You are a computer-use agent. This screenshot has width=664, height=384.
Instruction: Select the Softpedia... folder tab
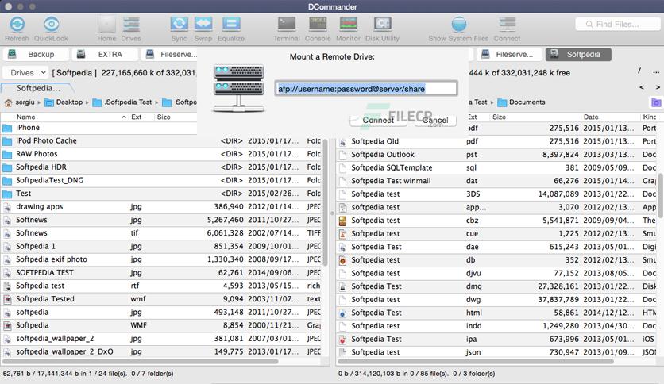coord(37,88)
